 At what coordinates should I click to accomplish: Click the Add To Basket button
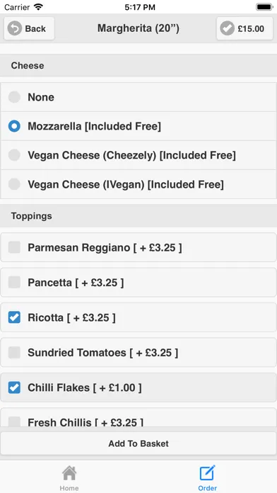[138, 443]
